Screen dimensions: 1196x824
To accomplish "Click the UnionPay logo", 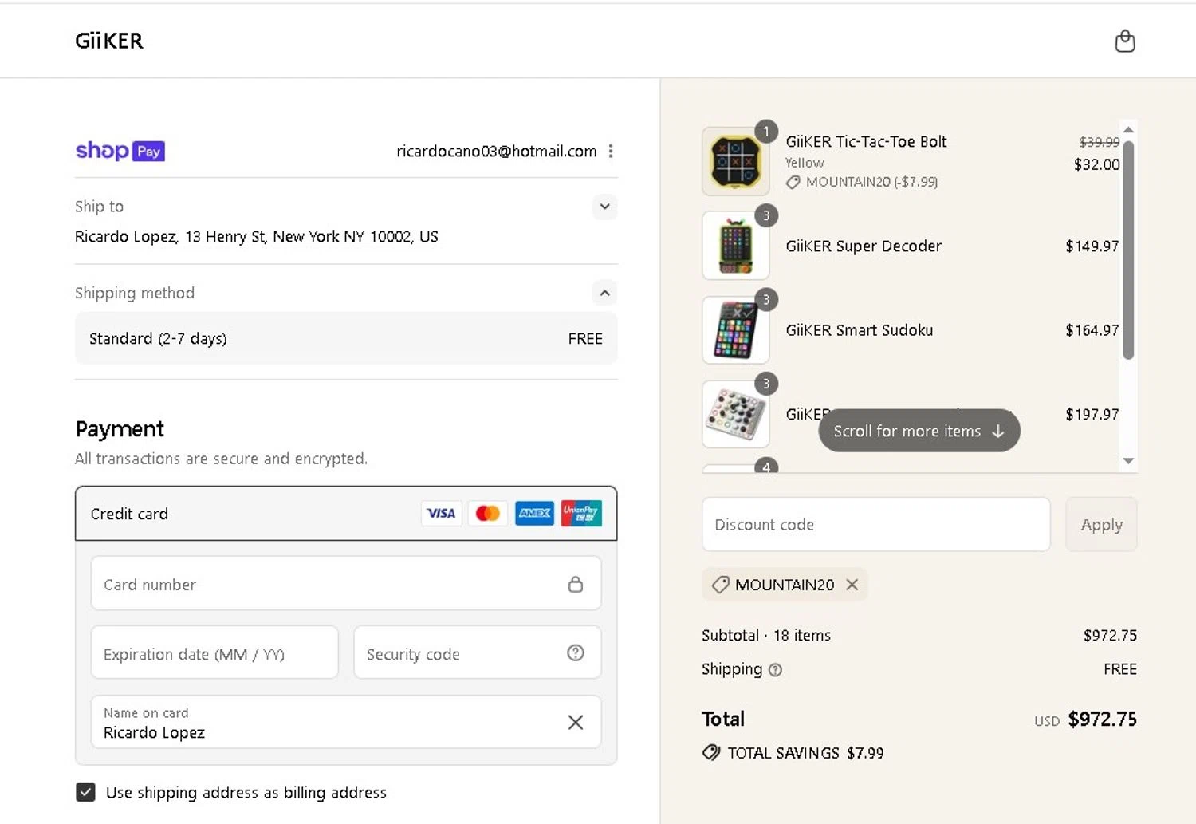I will pyautogui.click(x=581, y=513).
